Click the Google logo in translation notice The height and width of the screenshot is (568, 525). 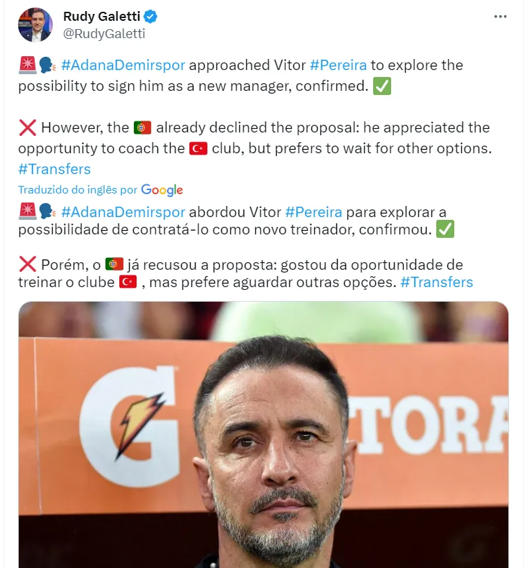coord(162,190)
